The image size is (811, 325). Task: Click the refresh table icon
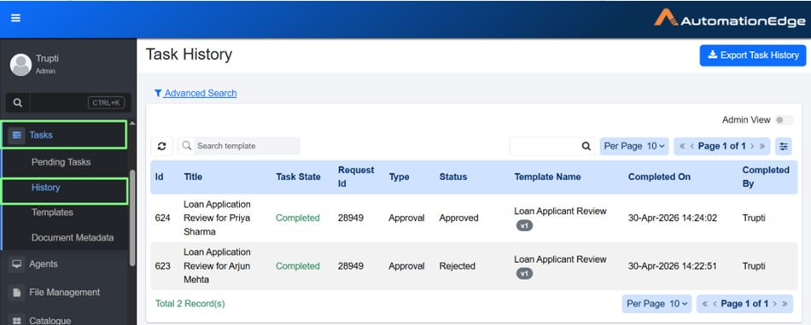pyautogui.click(x=162, y=146)
